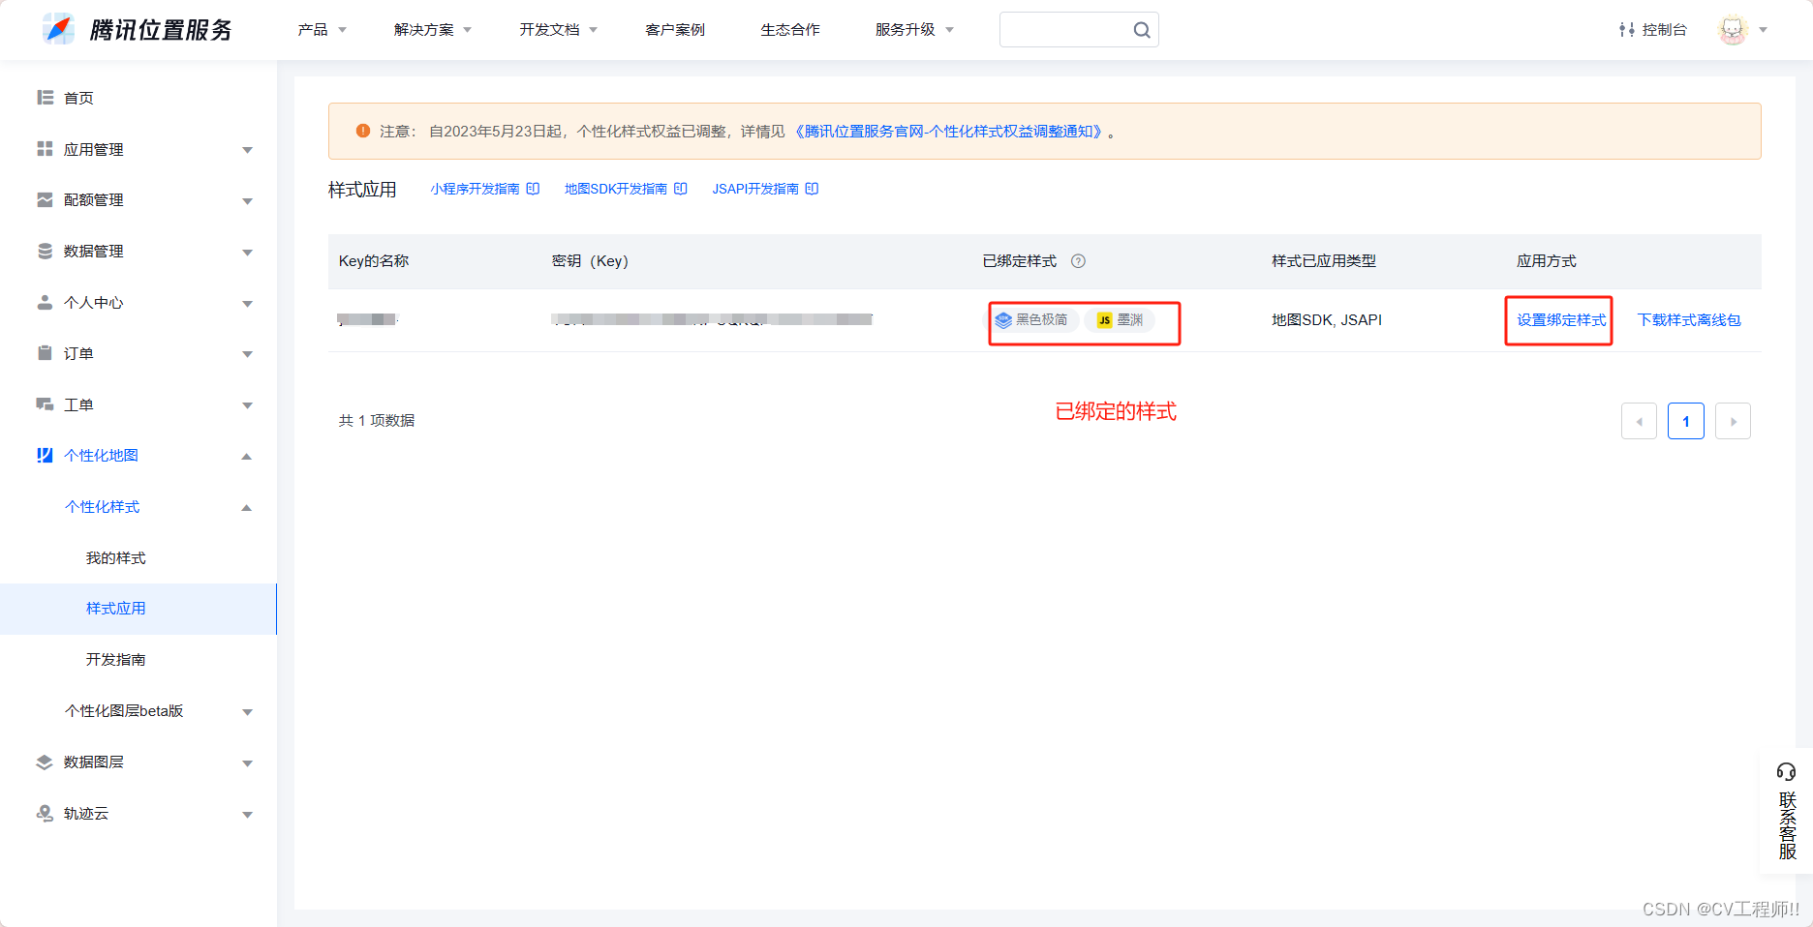Click 设置绑定样式 link
The height and width of the screenshot is (927, 1813).
[1561, 320]
